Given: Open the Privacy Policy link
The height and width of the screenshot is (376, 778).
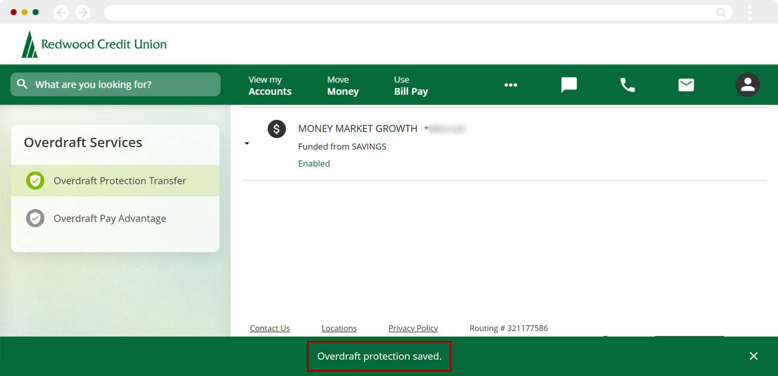Looking at the screenshot, I should pos(413,328).
